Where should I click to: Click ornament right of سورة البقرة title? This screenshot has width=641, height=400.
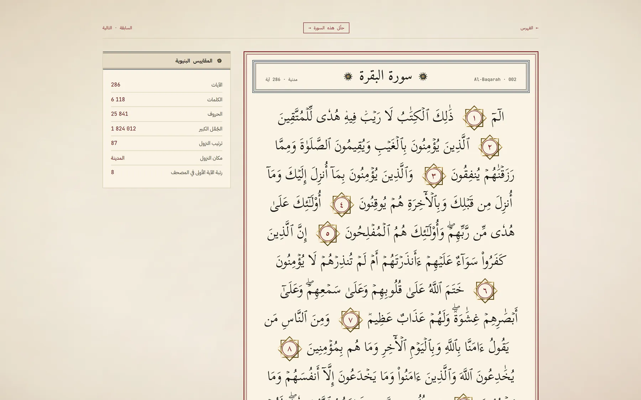pos(423,76)
